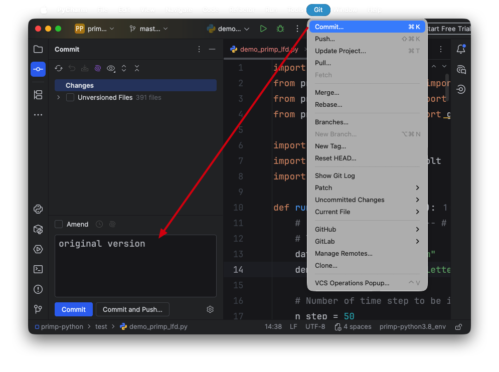
Task: Click the Commit and Push button
Action: pos(132,309)
